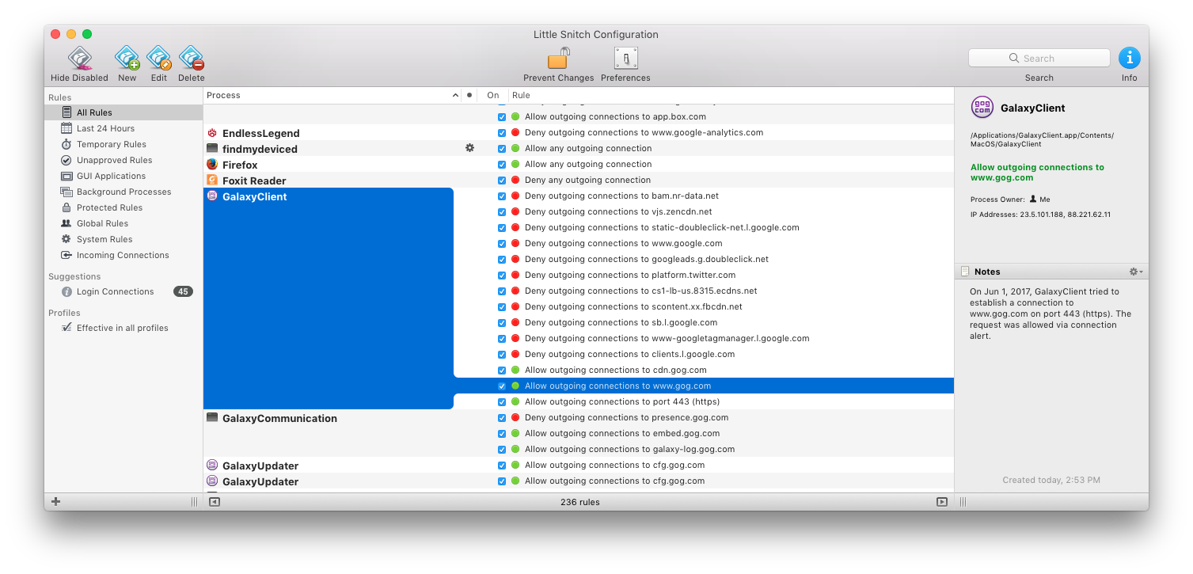Click the Firefox app icon in list

pyautogui.click(x=212, y=164)
